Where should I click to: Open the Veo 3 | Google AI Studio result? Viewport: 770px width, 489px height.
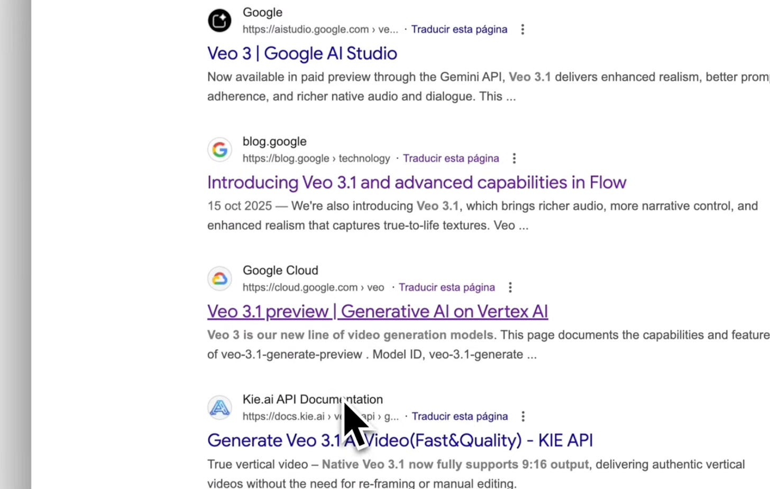click(x=302, y=53)
